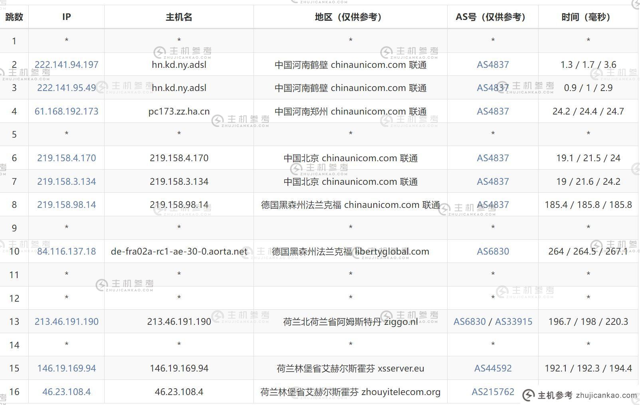Select time value 1.3 / 1.7 / 3.6

pos(588,65)
